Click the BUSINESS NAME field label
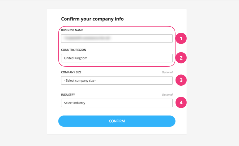Viewport: 239px width, 146px height. pos(72,30)
